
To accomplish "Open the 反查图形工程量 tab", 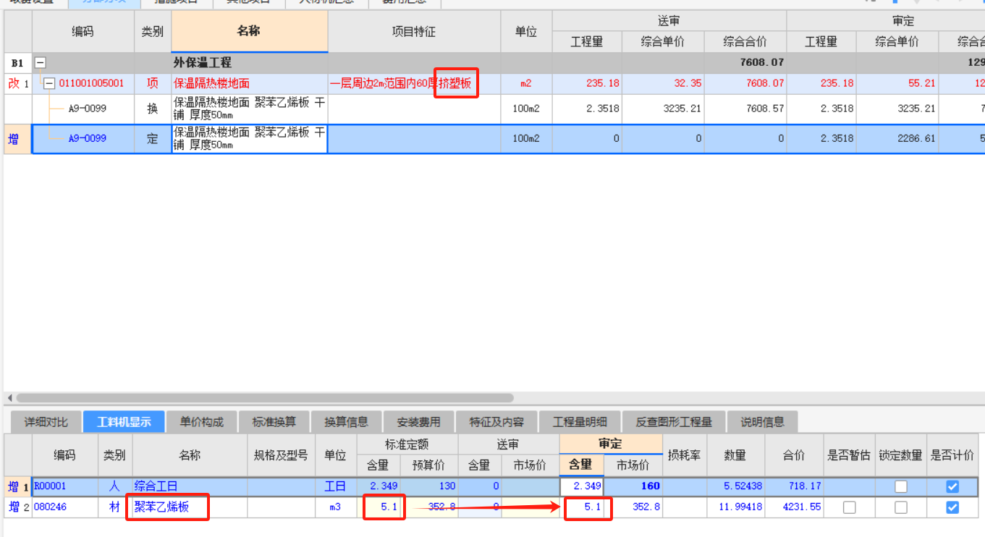I will [674, 422].
